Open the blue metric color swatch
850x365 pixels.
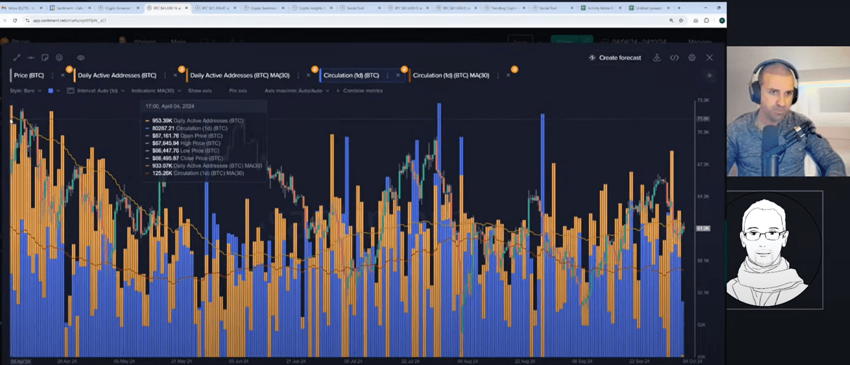click(51, 91)
